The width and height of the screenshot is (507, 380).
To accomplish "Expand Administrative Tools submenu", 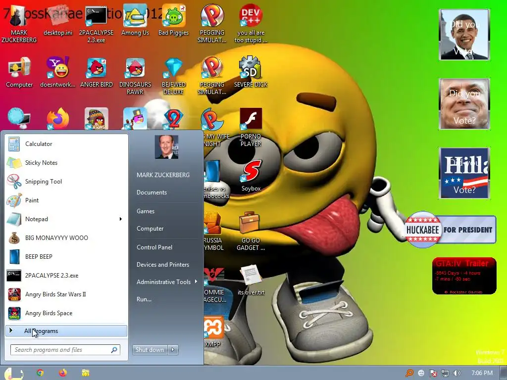I will coord(166,282).
